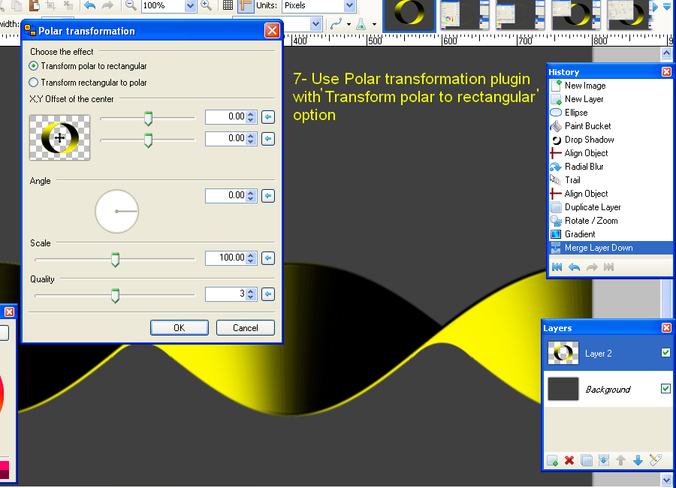This screenshot has width=676, height=488.
Task: Step forward using History panel redo arrow
Action: pos(592,267)
